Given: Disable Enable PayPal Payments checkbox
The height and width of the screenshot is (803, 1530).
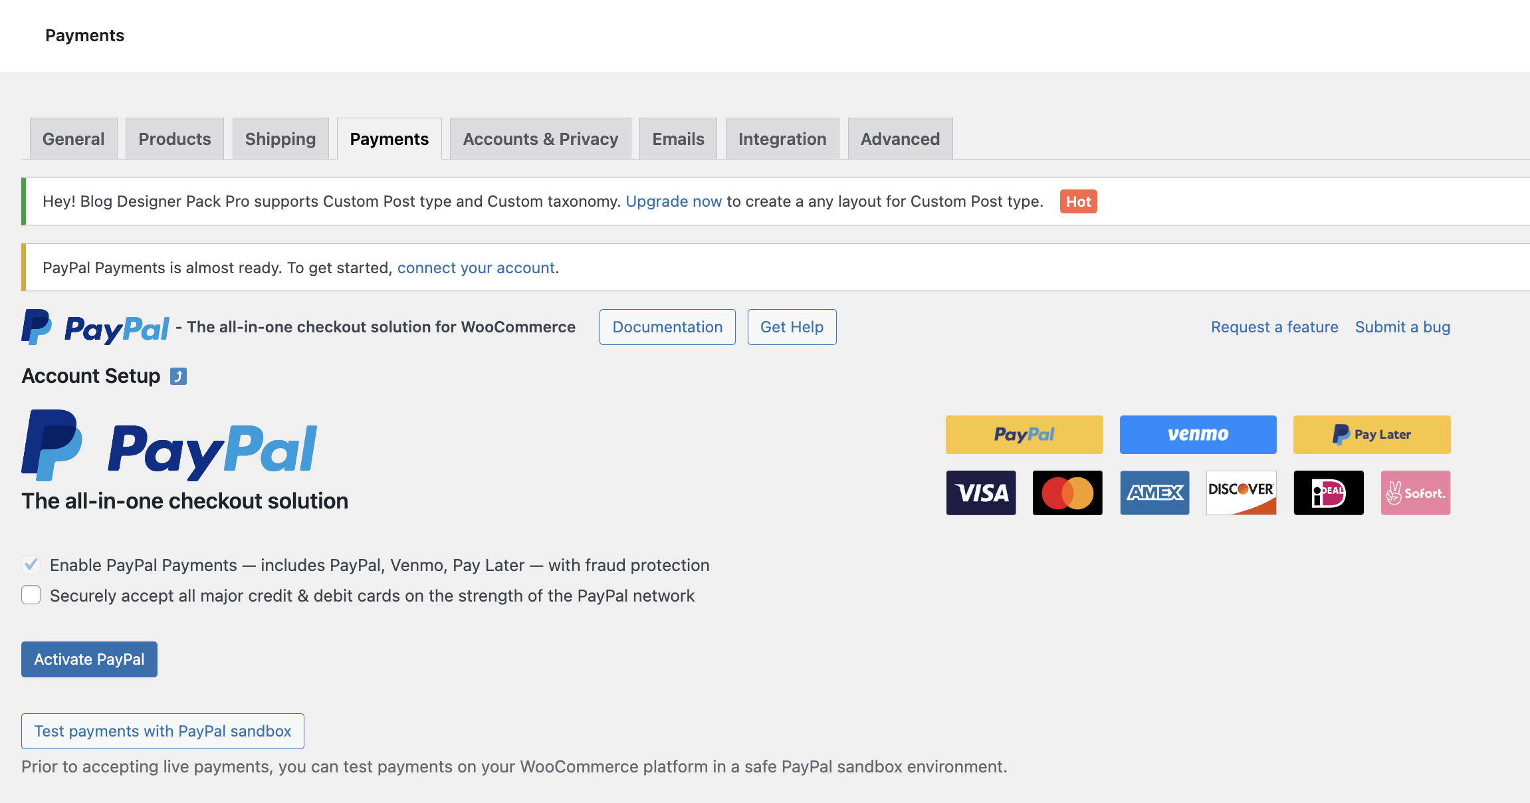Looking at the screenshot, I should pos(31,564).
